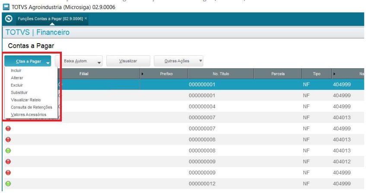The height and width of the screenshot is (193, 366).
Task: Sort by the Filial column header
Action: pyautogui.click(x=84, y=74)
